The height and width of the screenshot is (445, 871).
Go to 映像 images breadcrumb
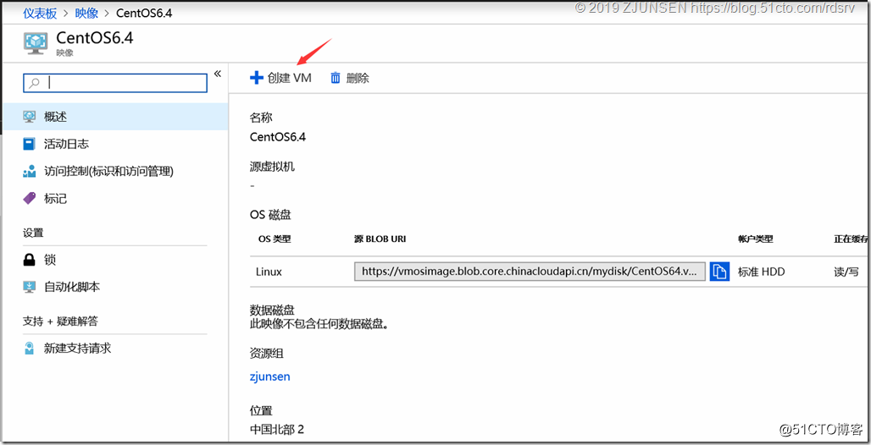[x=86, y=14]
